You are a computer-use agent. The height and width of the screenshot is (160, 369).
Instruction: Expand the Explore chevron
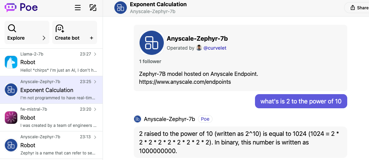point(44,38)
